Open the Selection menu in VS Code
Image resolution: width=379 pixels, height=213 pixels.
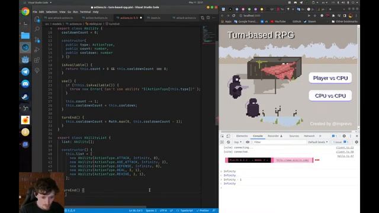pyautogui.click(x=52, y=12)
